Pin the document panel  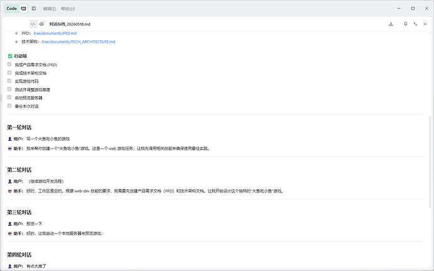coord(406,24)
